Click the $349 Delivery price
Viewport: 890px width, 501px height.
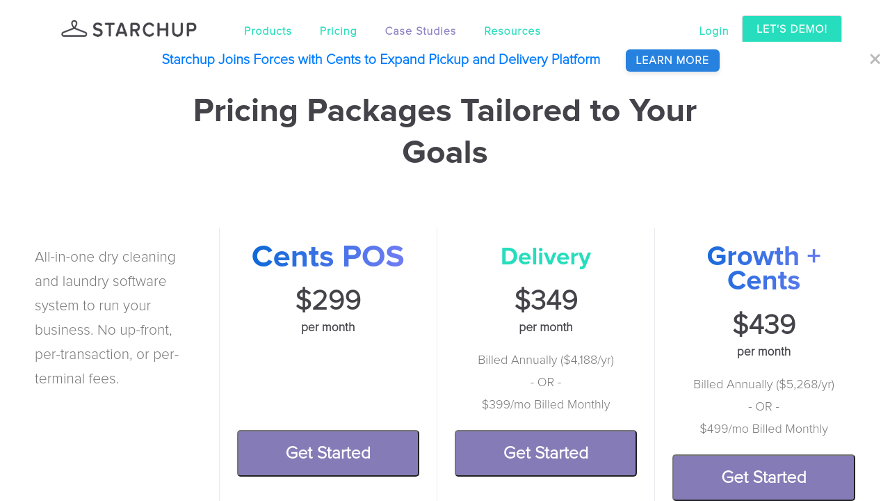coord(546,301)
